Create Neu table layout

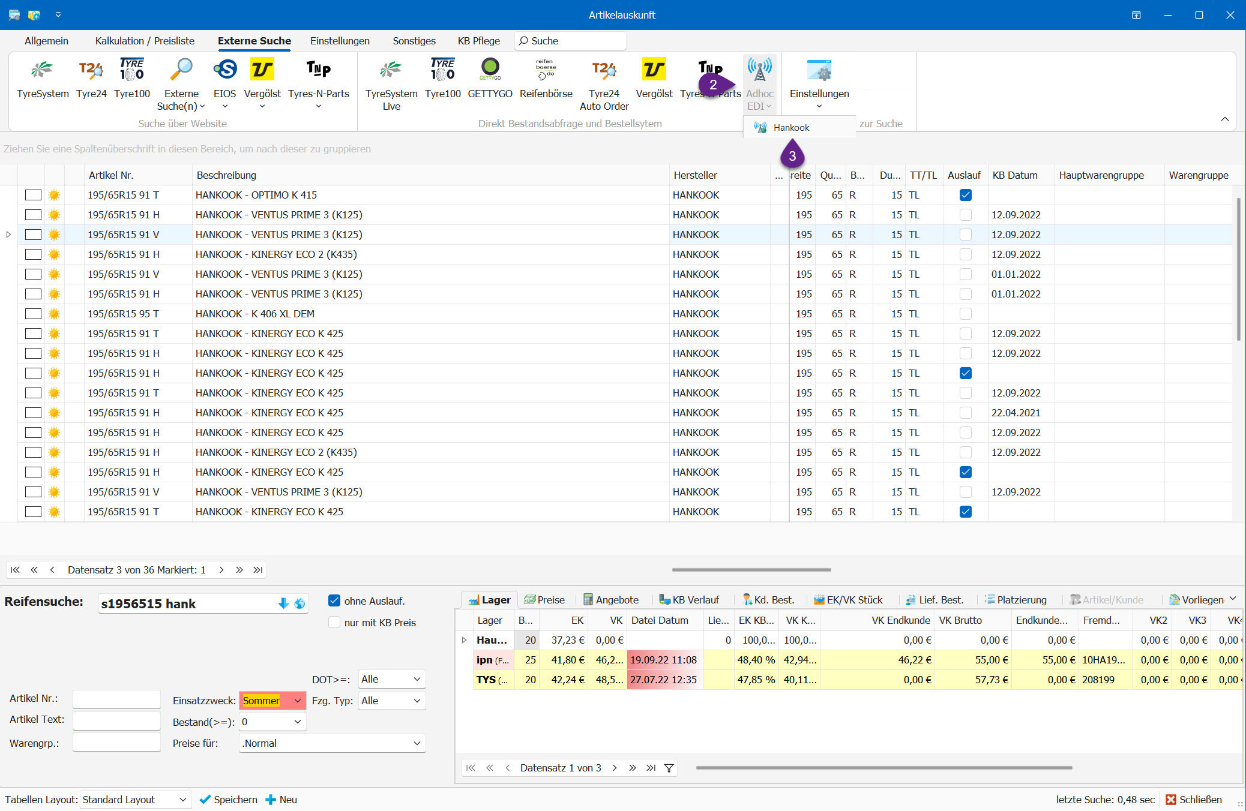(281, 800)
